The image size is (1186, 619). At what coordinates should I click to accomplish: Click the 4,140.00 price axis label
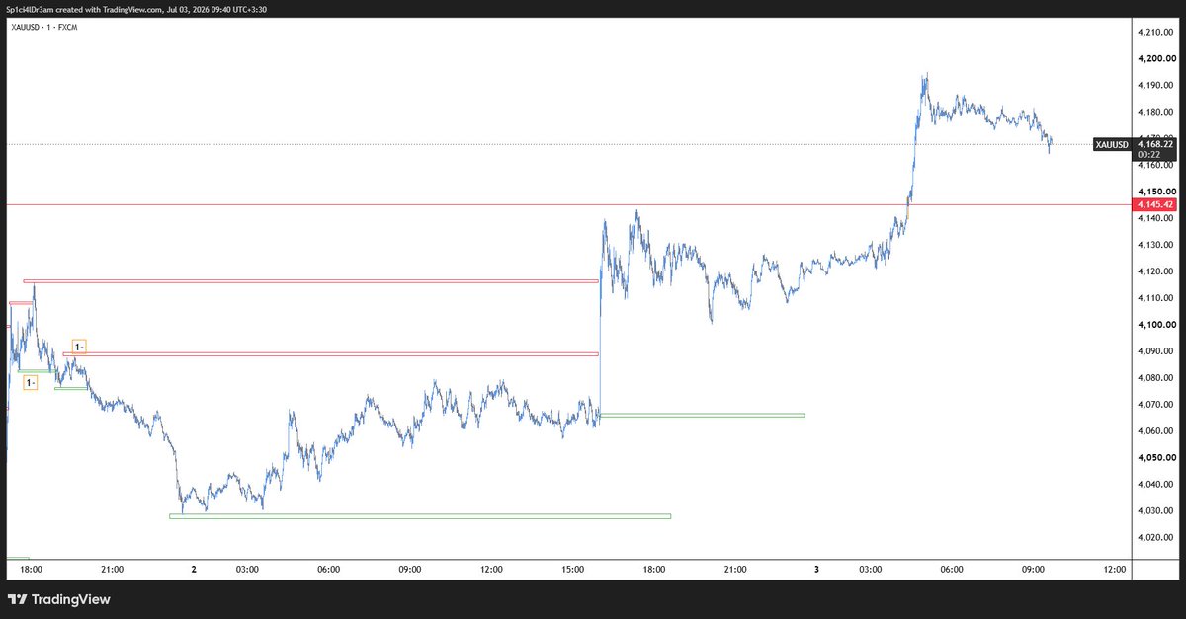point(1155,218)
